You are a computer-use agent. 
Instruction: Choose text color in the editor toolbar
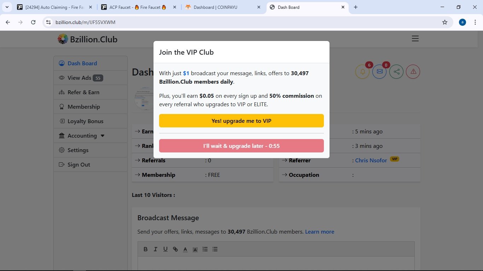185,249
